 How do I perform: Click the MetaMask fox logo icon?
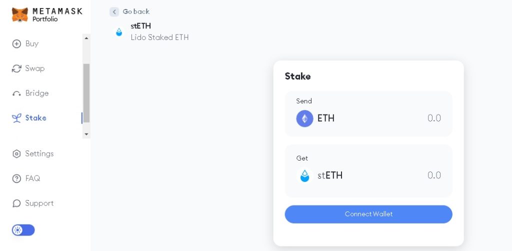pyautogui.click(x=20, y=14)
